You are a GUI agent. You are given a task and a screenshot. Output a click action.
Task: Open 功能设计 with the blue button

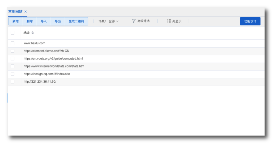pos(250,21)
